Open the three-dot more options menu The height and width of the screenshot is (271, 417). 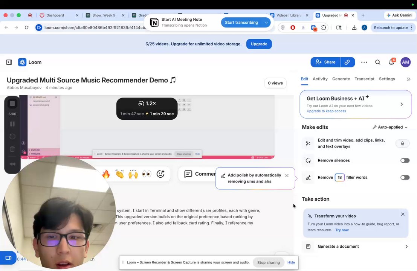point(364,62)
